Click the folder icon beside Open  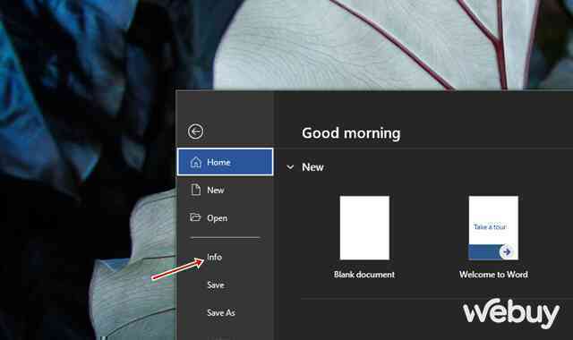(x=195, y=217)
